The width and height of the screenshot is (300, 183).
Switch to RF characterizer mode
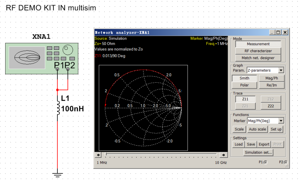click(258, 51)
